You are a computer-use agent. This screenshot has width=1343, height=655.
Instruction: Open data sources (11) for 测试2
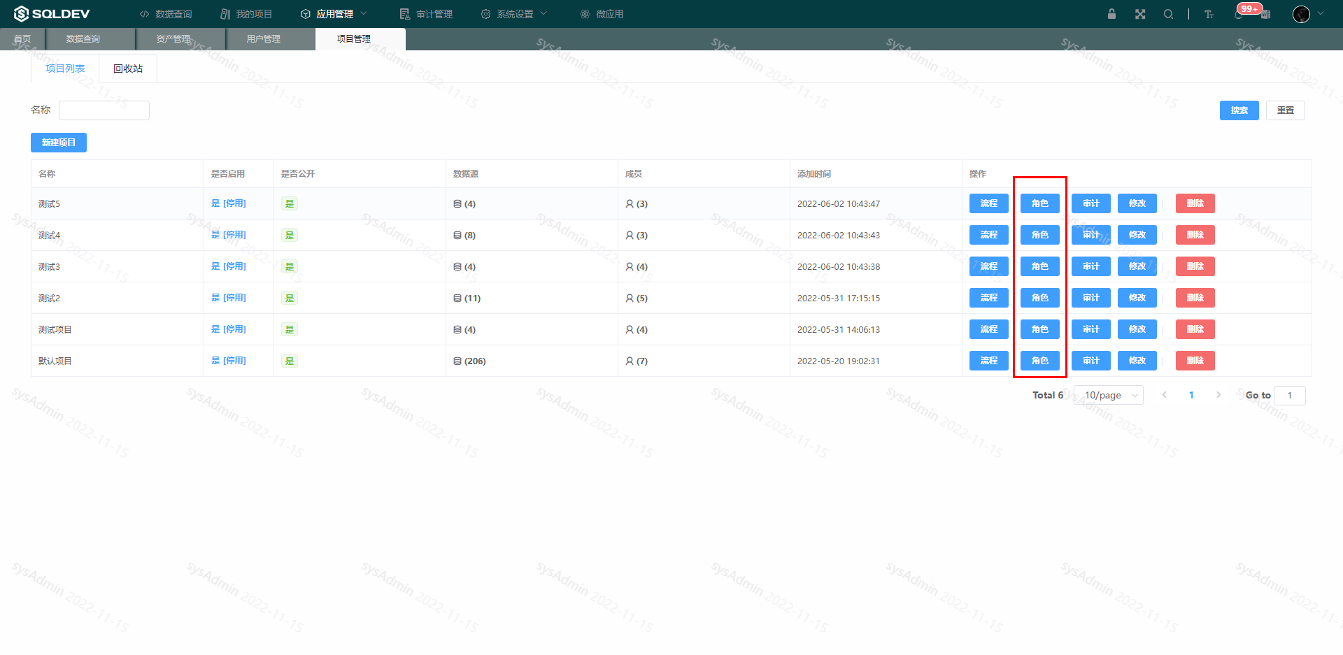click(x=467, y=298)
